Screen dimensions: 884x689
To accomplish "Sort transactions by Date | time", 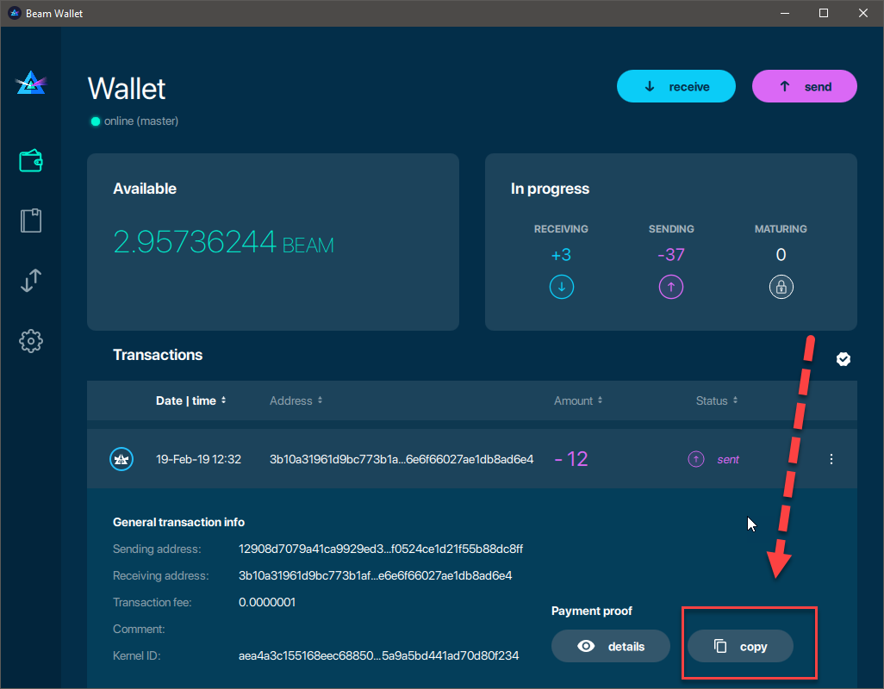I will (x=191, y=400).
